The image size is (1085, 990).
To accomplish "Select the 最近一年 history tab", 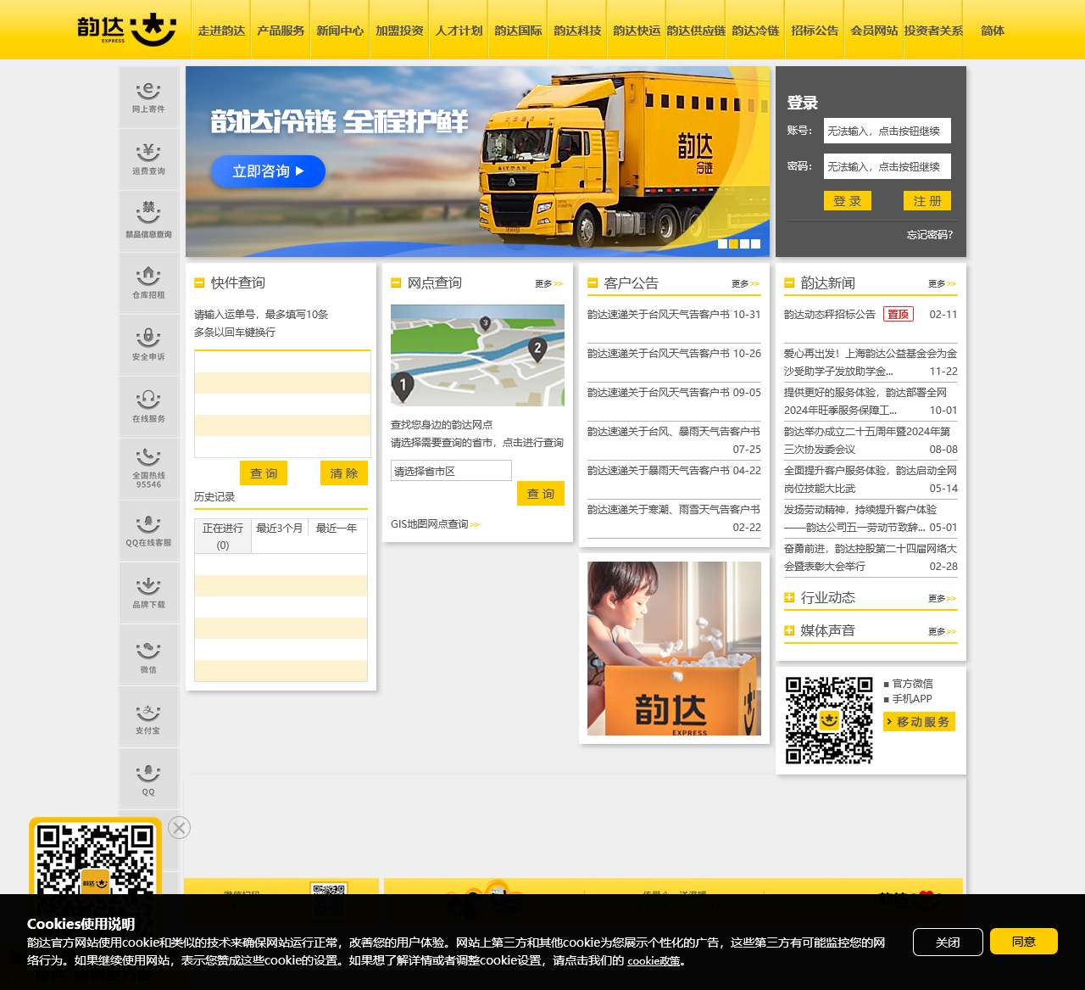I will pyautogui.click(x=337, y=528).
